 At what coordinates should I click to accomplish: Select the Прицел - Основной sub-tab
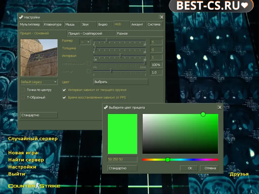pyautogui.click(x=43, y=33)
